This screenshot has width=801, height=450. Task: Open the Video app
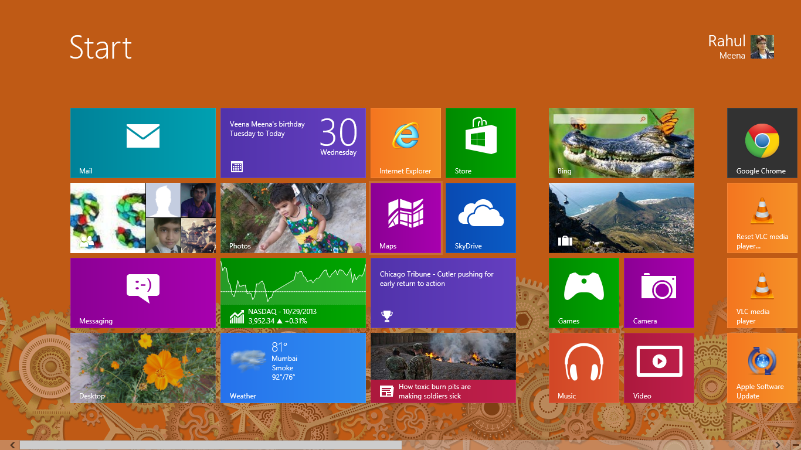(659, 367)
